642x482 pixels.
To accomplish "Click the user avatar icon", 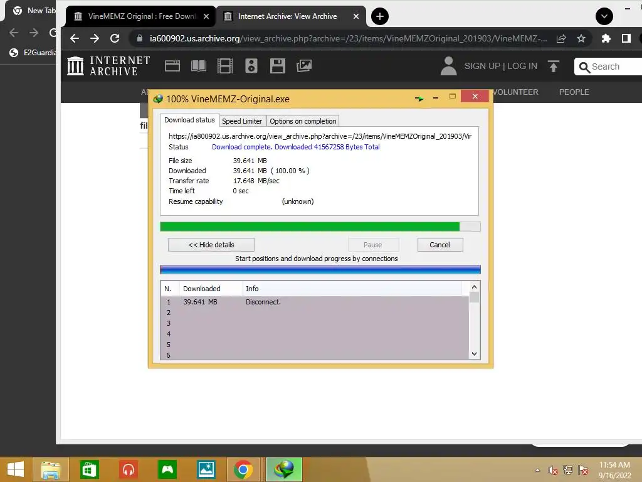I will tap(448, 66).
